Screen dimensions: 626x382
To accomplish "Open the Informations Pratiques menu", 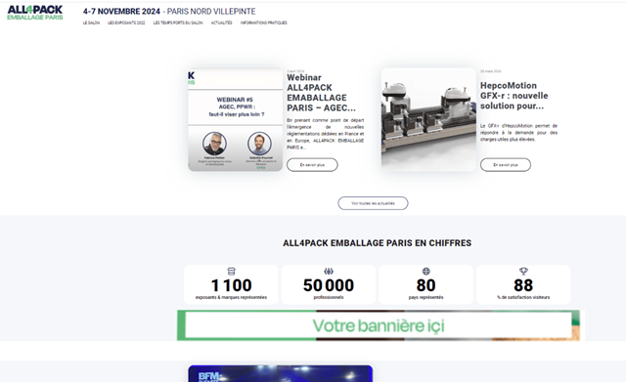I will pyautogui.click(x=263, y=22).
